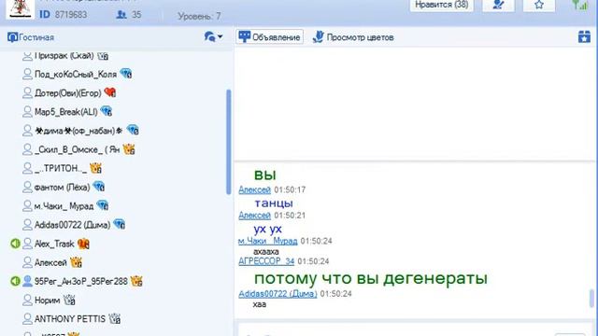Click the Нравится (38) like button
The width and height of the screenshot is (598, 336).
click(441, 5)
